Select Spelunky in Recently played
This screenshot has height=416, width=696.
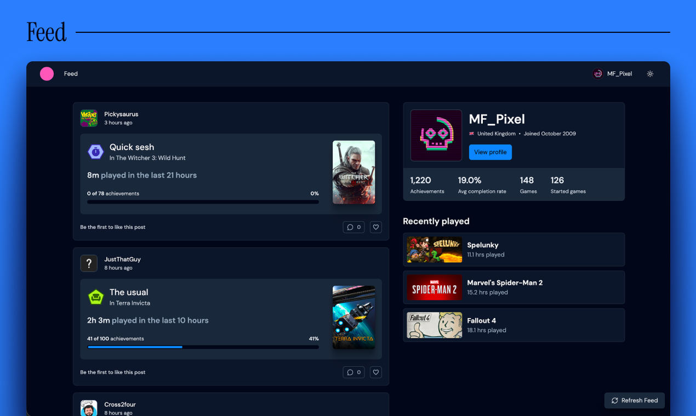coord(514,249)
